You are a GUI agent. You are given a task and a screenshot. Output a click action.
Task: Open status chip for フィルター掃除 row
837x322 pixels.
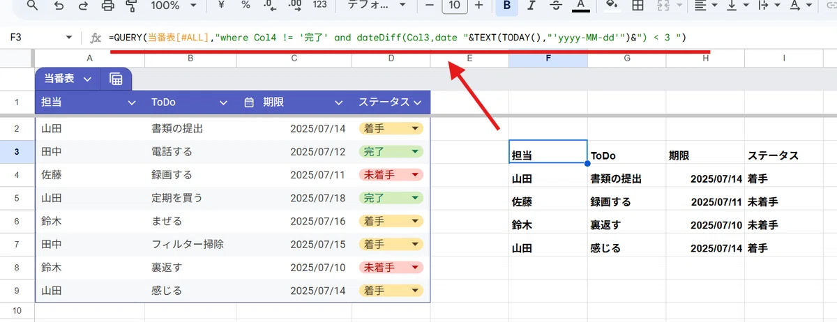[391, 245]
